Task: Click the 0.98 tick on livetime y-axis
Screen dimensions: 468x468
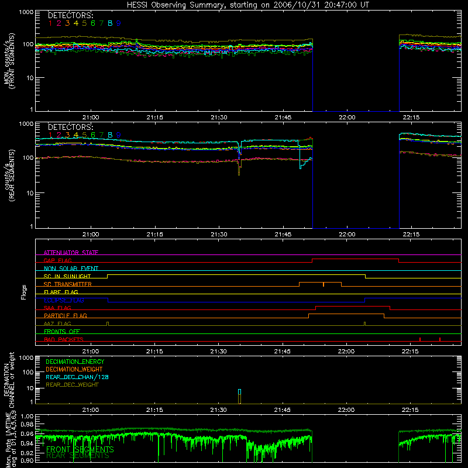Action: point(27,424)
